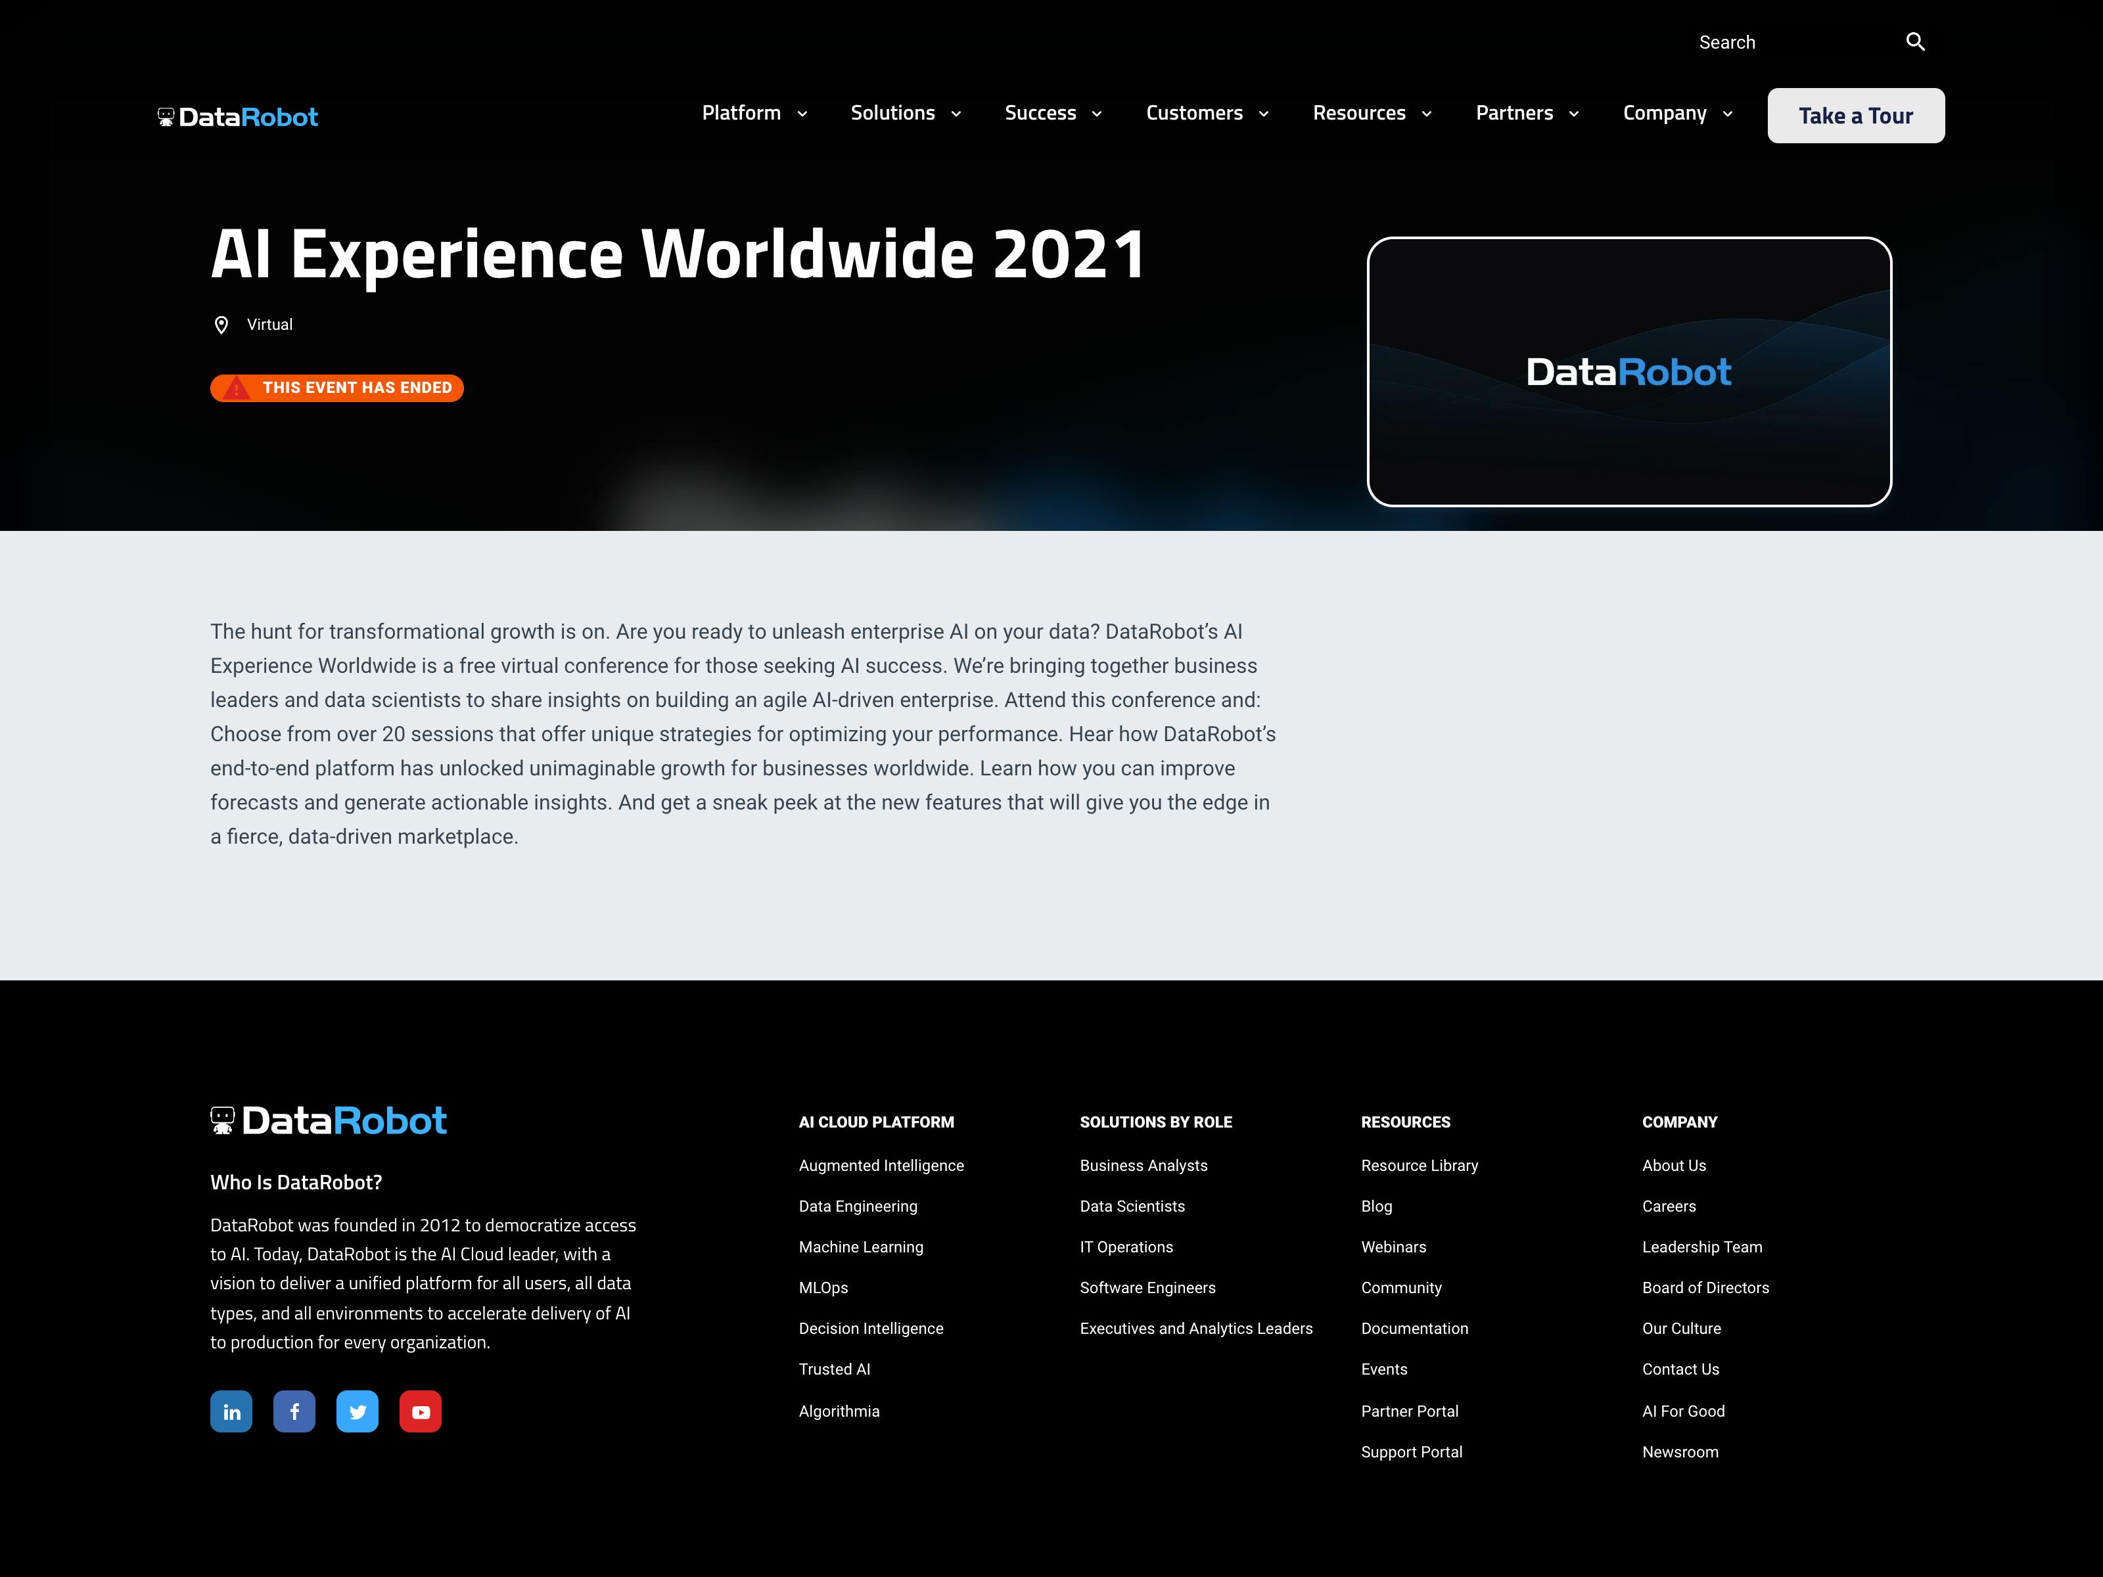Open the Support Portal footer link
This screenshot has height=1577, width=2103.
1411,1451
